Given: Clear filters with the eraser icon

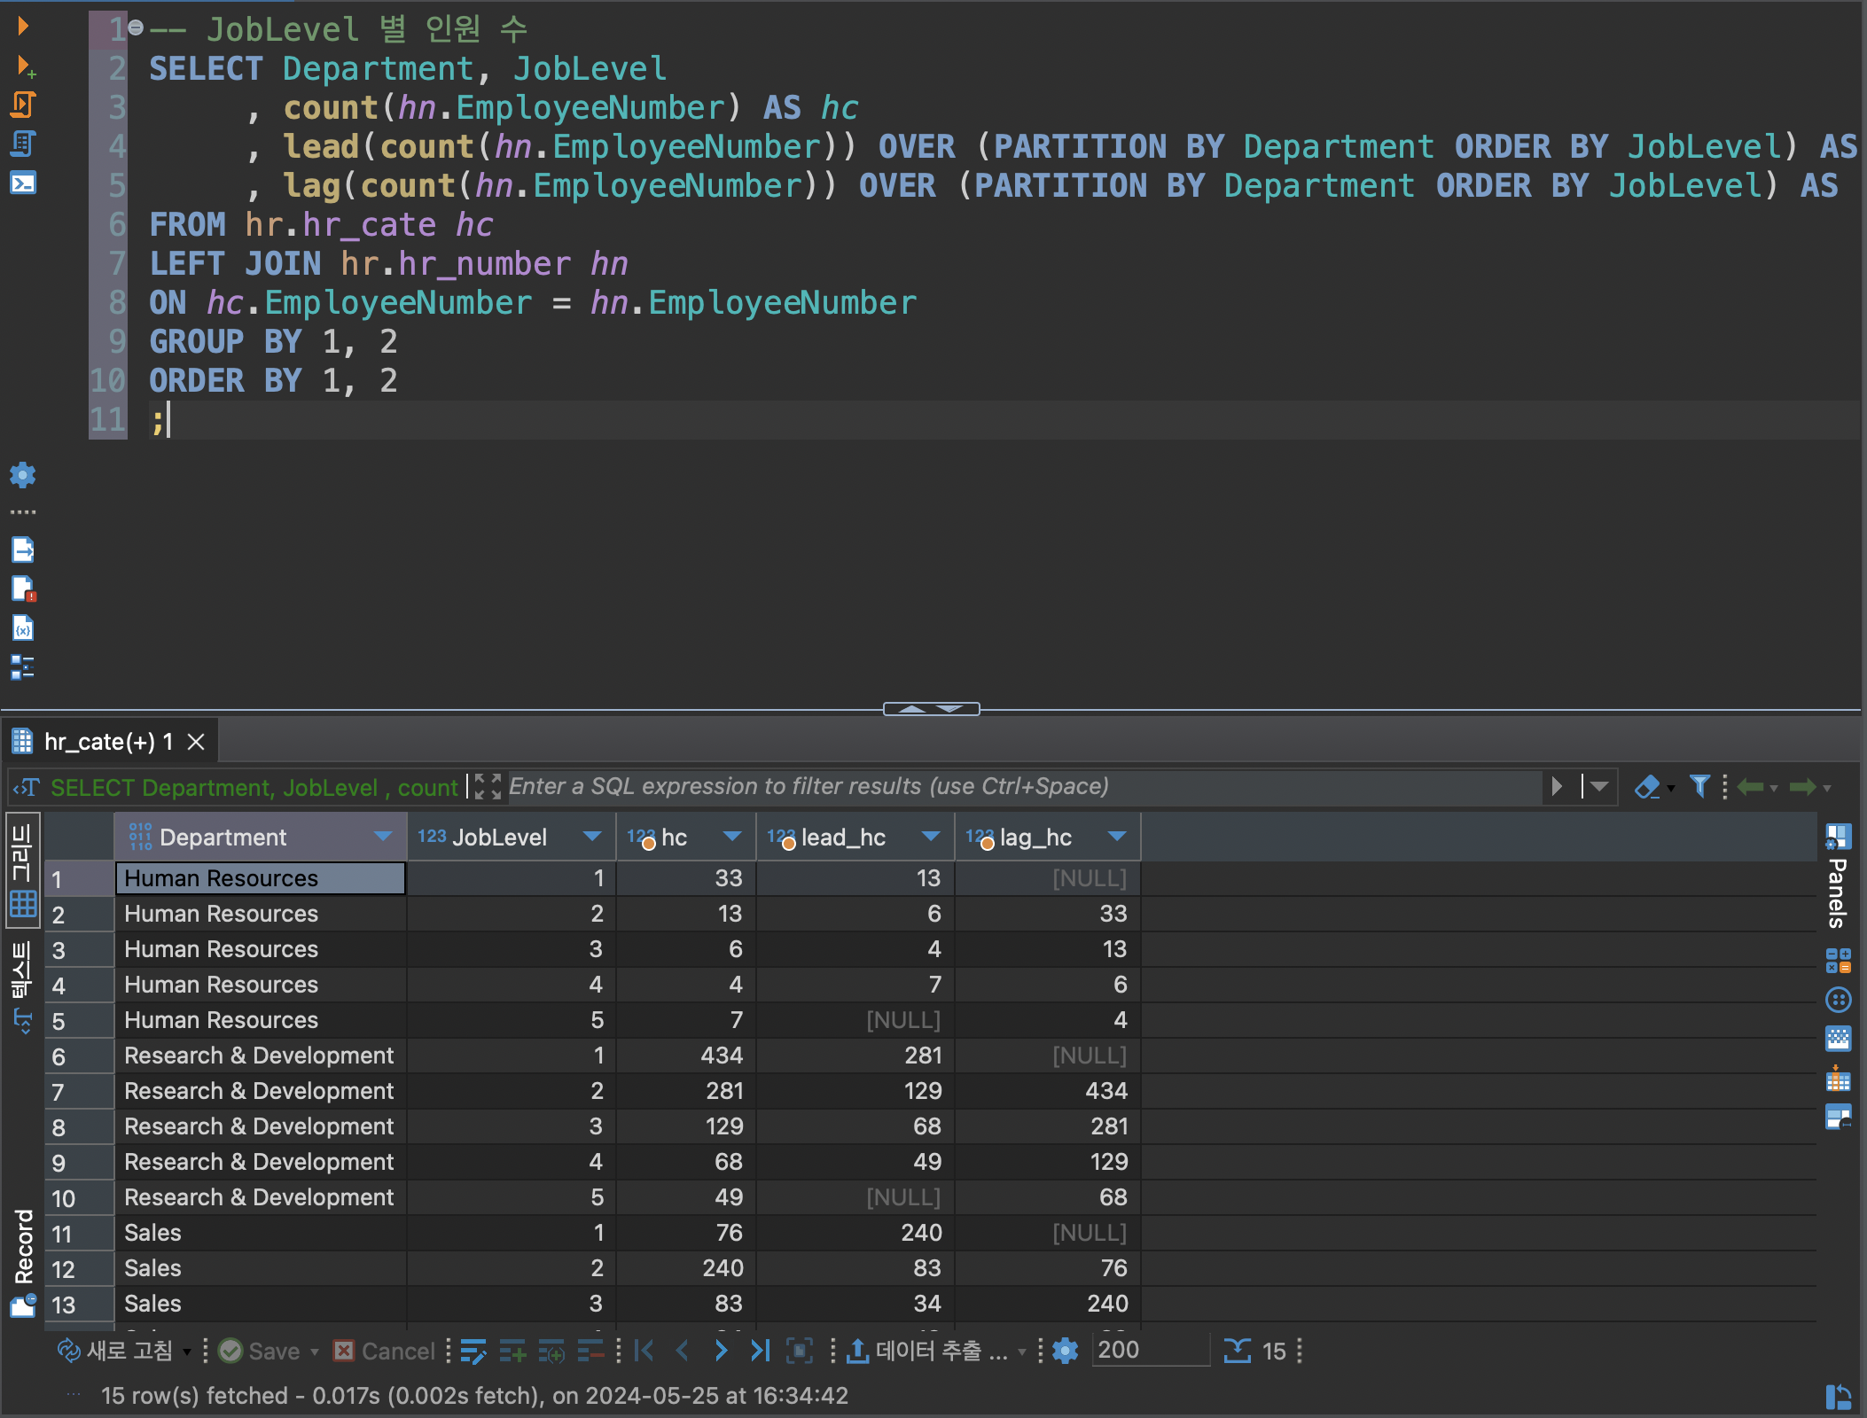Looking at the screenshot, I should tap(1646, 786).
